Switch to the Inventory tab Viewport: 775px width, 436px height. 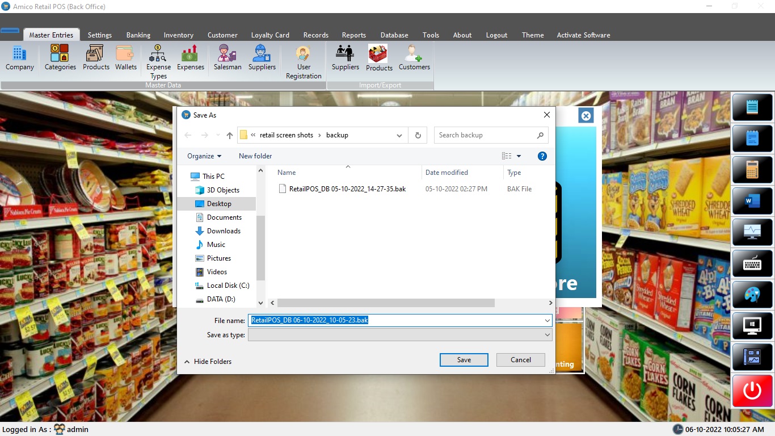(178, 35)
